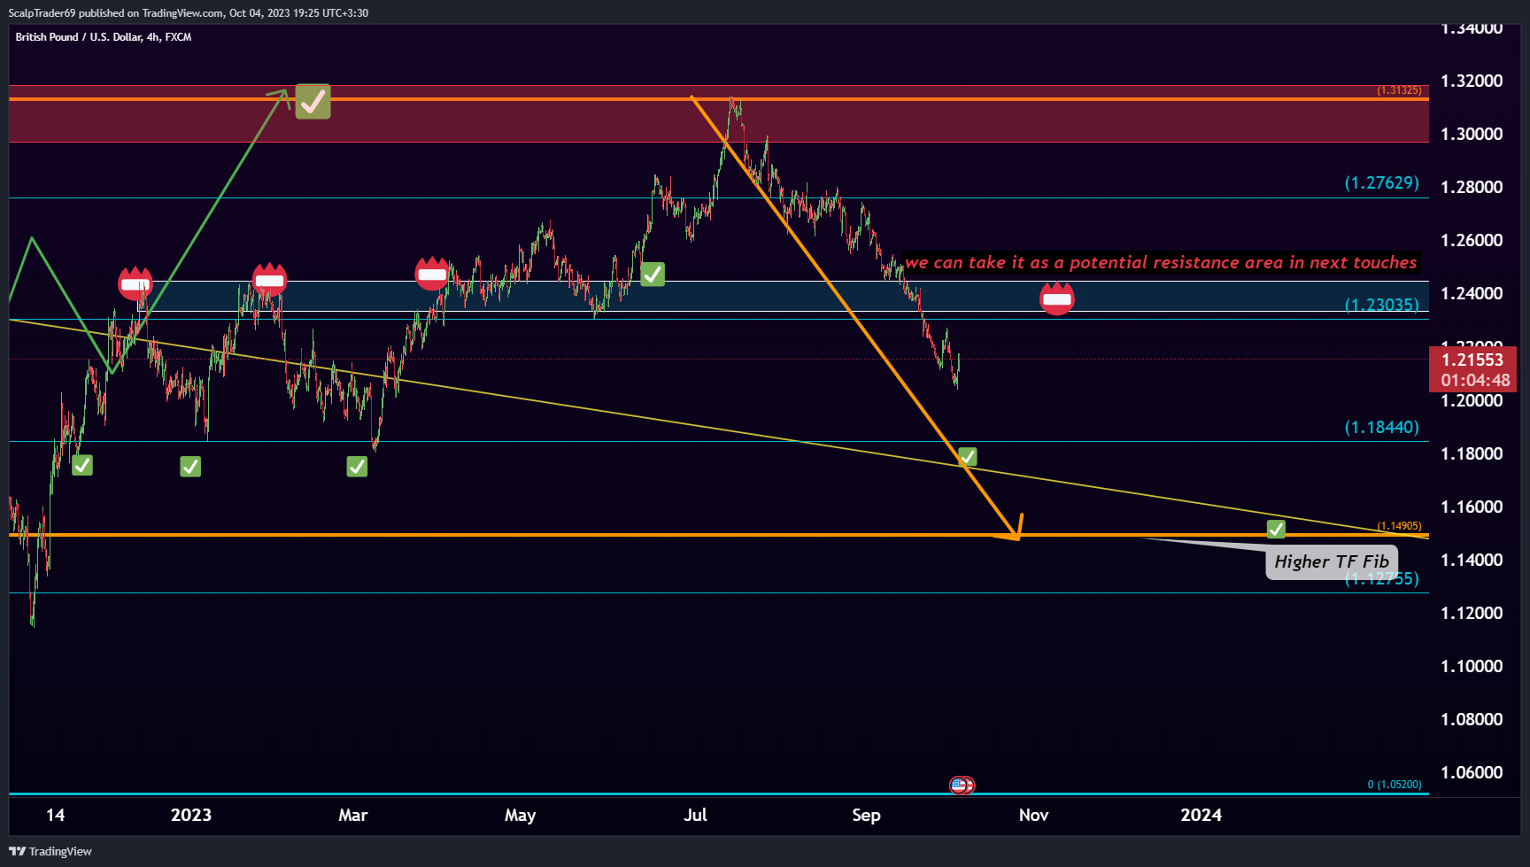Select the check mark next to the 1.14905 label
Screen dimensions: 1530x867
pos(1276,529)
